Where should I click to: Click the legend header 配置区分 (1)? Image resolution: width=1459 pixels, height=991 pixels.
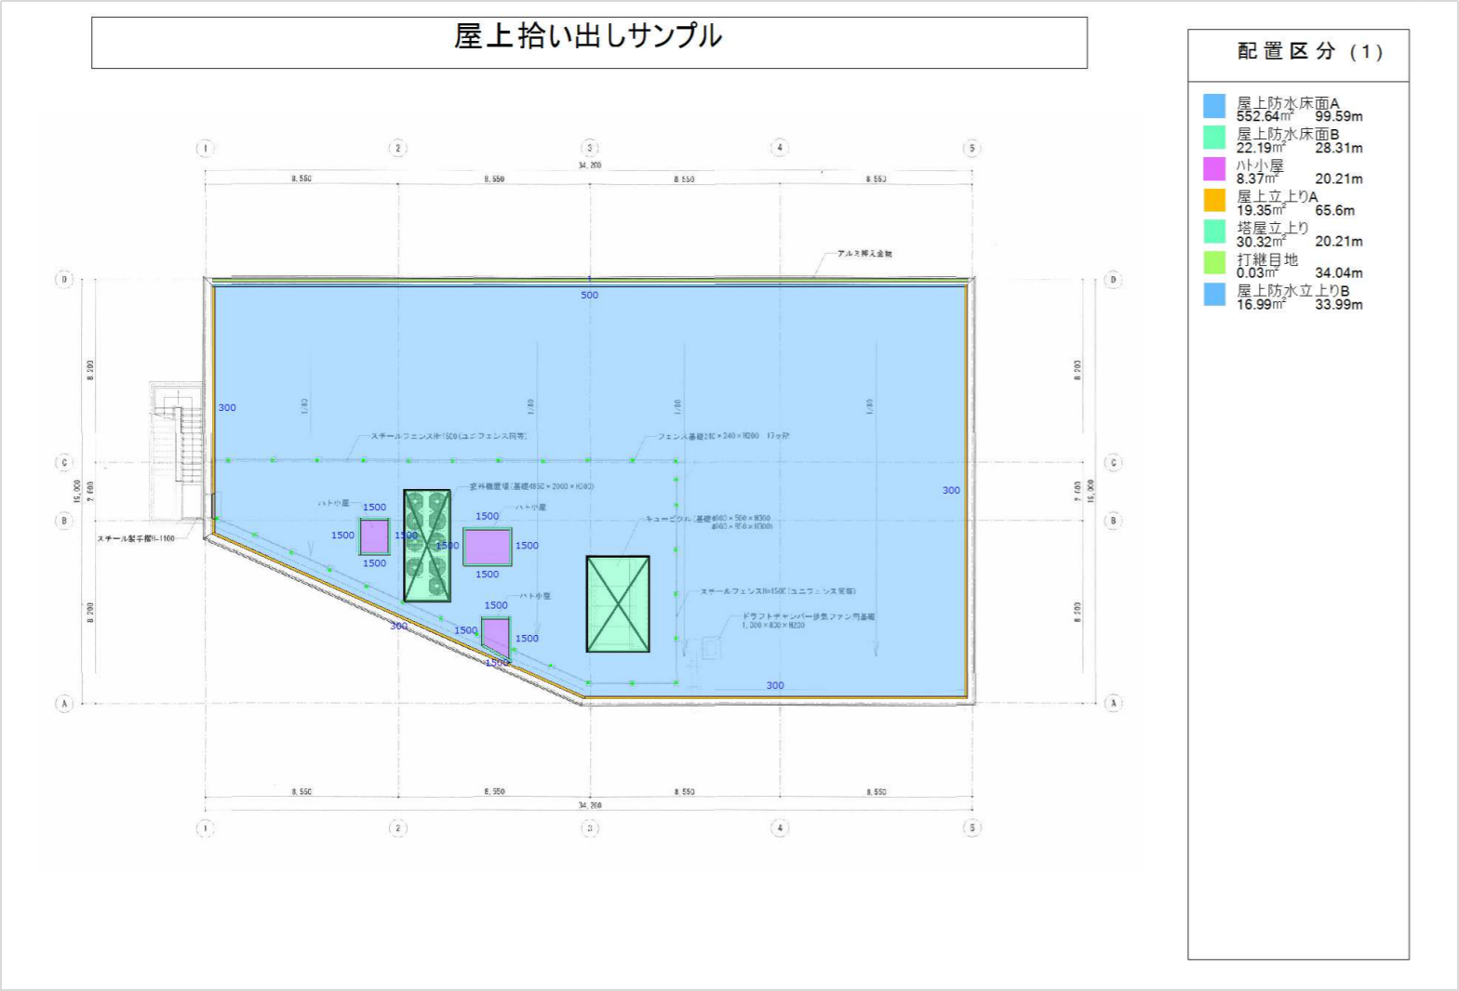pos(1310,52)
